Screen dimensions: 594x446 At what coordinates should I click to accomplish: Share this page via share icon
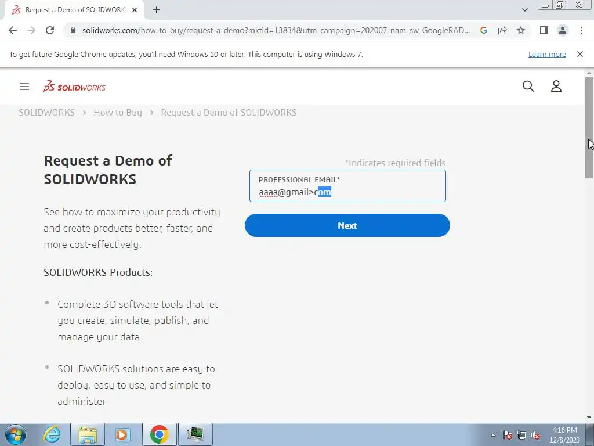(x=502, y=30)
